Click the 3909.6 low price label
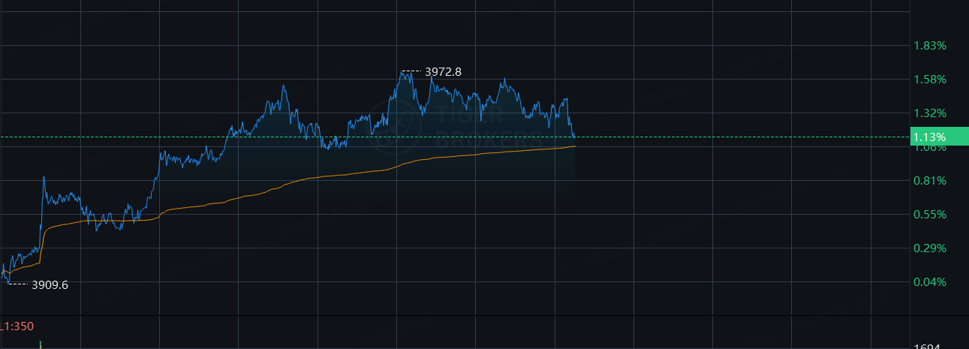Screen dimensions: 969x349 (50, 284)
